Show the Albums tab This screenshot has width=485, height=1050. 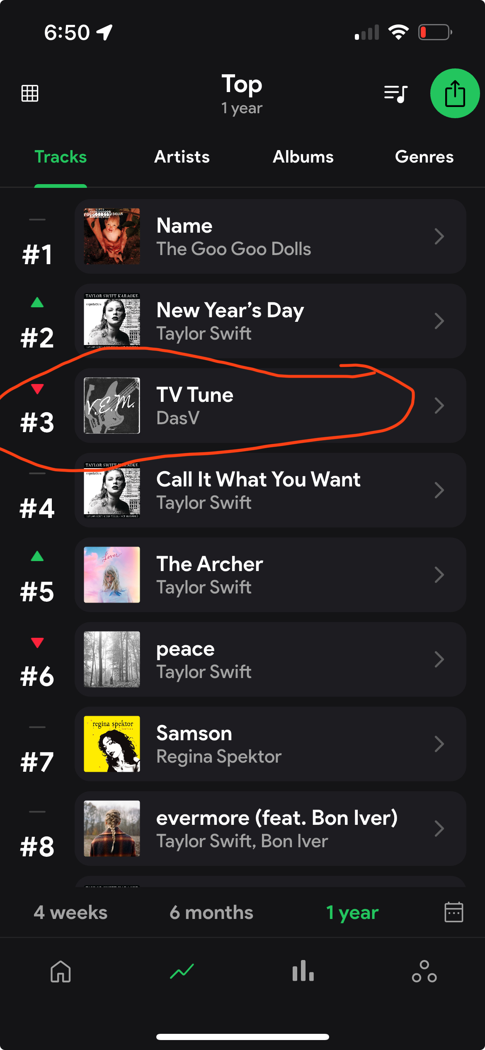click(303, 157)
